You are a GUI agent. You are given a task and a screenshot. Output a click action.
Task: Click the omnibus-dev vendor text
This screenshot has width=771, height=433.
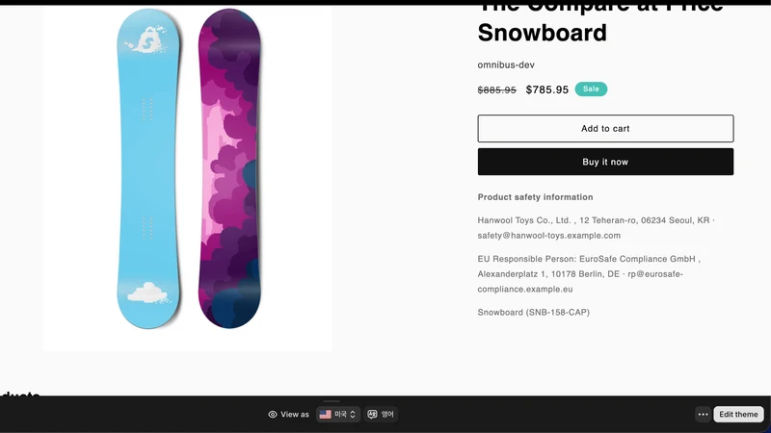pyautogui.click(x=506, y=64)
